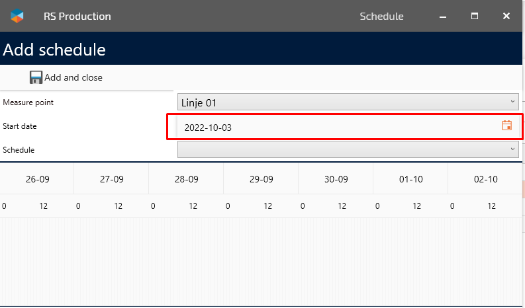Click the Schedule title in window bar
Screen dimensions: 525x308
381,16
